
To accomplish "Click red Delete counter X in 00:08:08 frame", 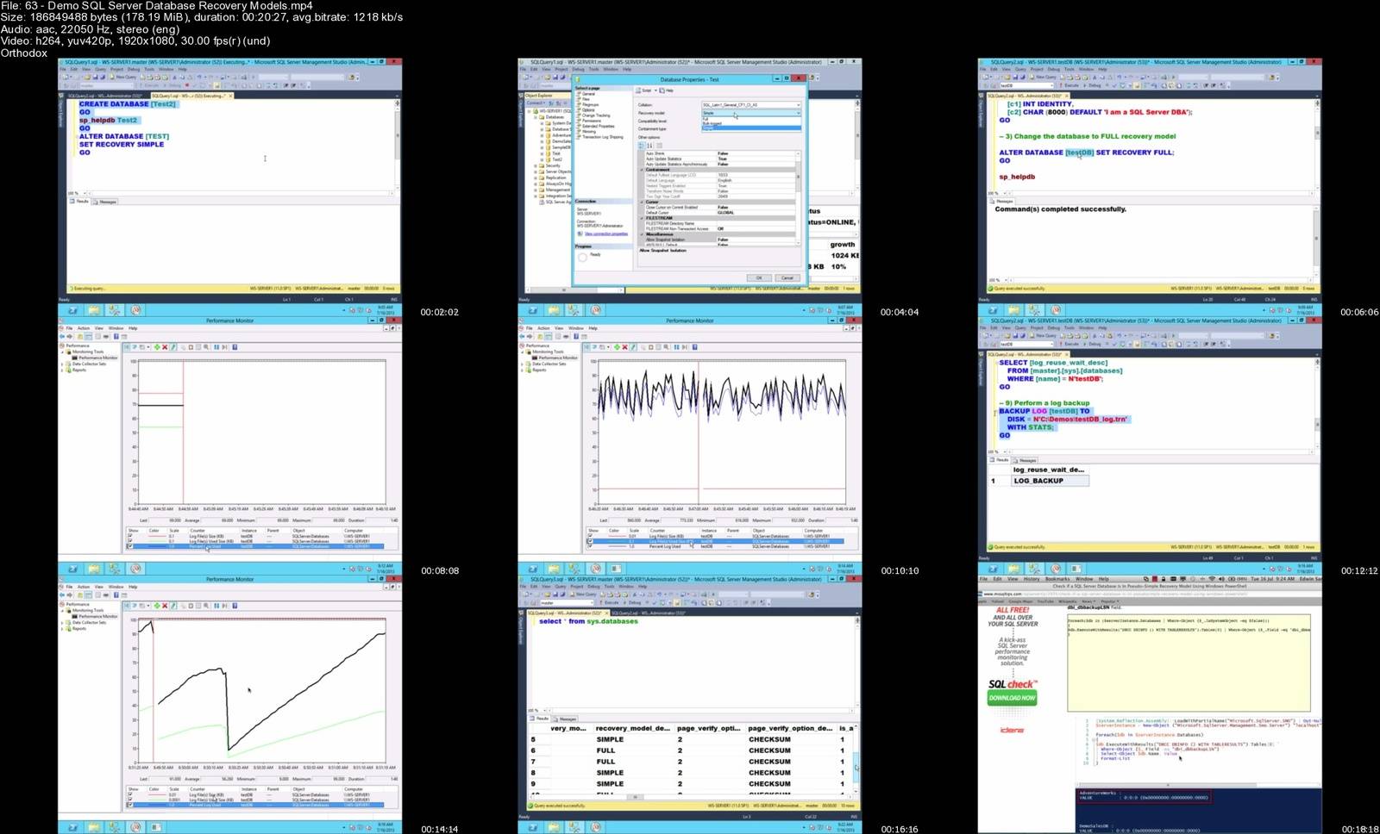I will [165, 347].
